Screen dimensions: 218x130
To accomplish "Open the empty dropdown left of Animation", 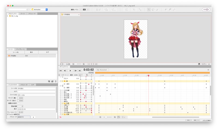I will point(18,10).
